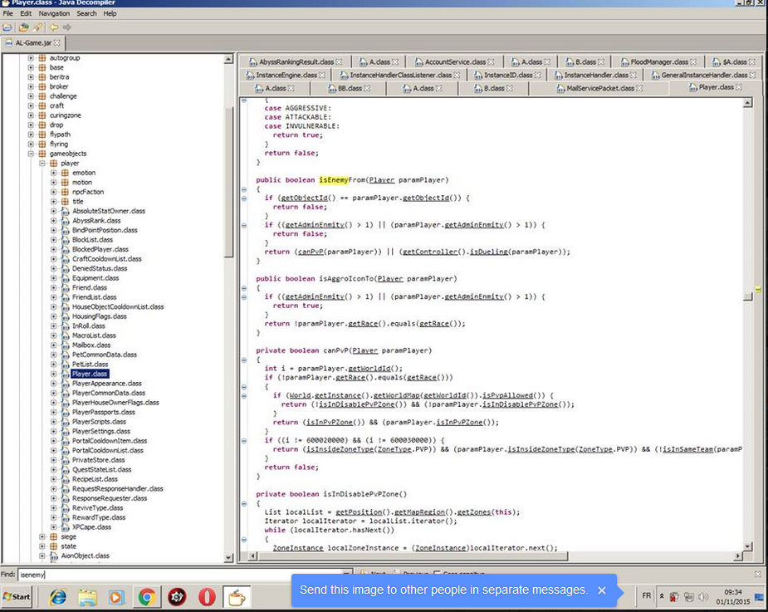Close the FloodManager.class tab
The height and width of the screenshot is (612, 768).
693,61
